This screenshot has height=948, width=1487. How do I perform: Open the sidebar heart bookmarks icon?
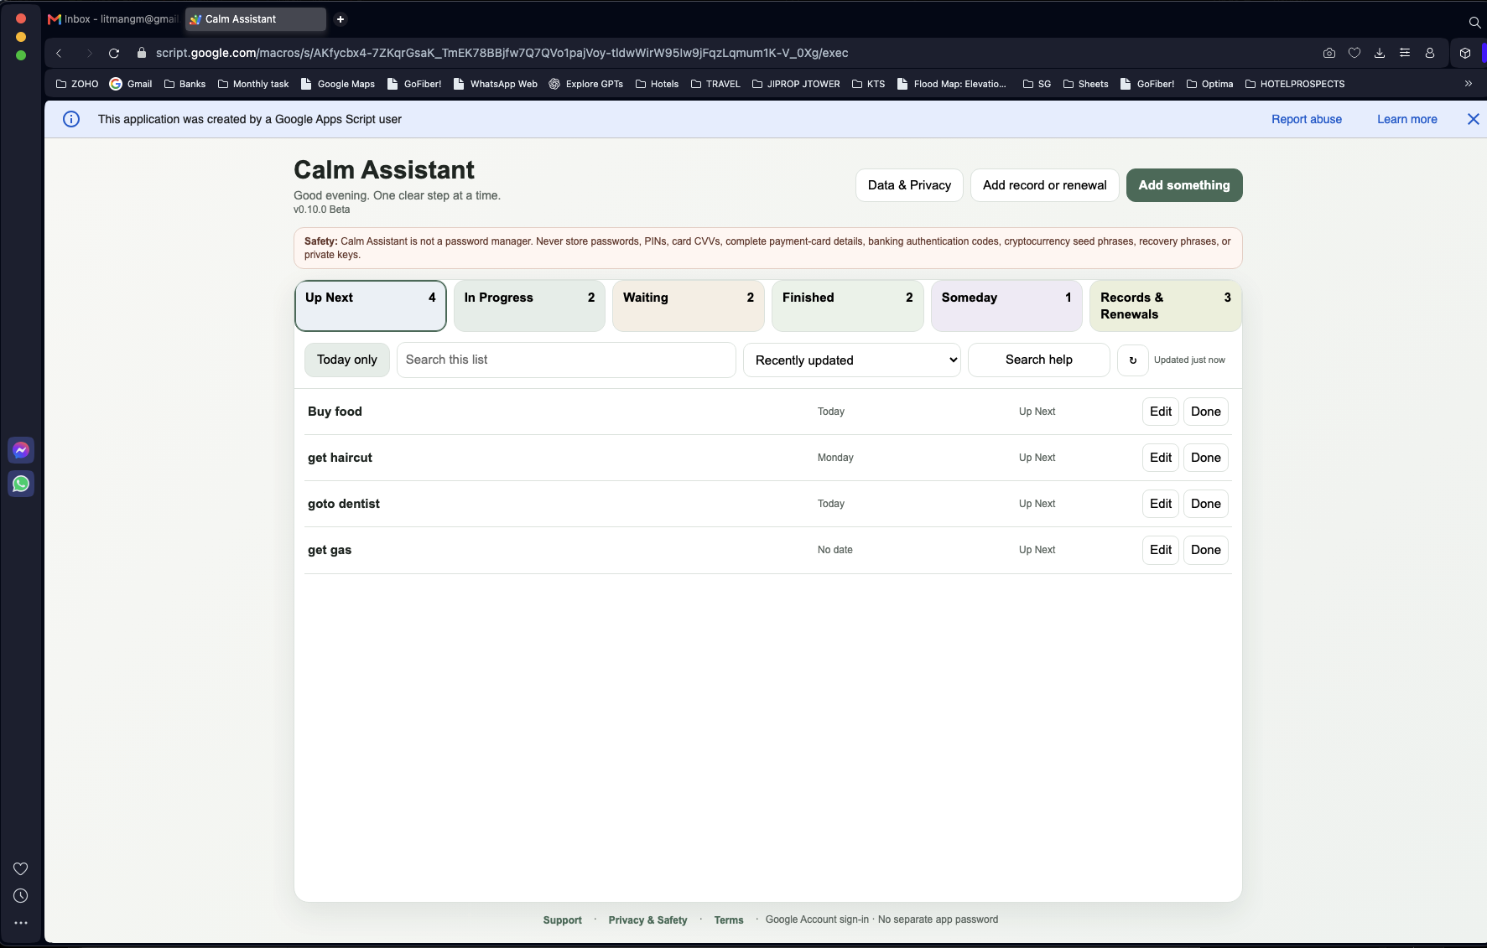(x=21, y=868)
